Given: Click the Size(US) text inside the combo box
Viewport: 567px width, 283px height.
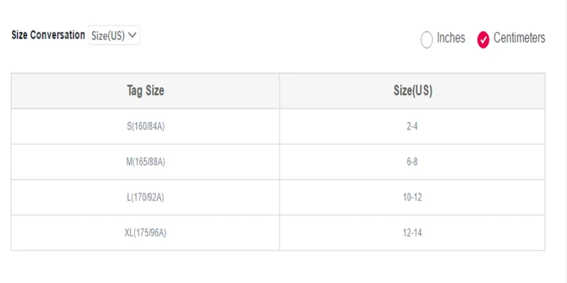Looking at the screenshot, I should [x=108, y=36].
